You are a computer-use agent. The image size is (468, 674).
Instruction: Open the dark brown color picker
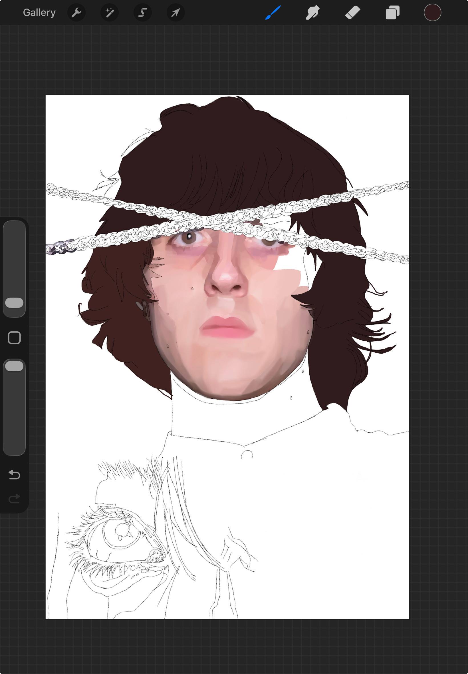click(433, 13)
